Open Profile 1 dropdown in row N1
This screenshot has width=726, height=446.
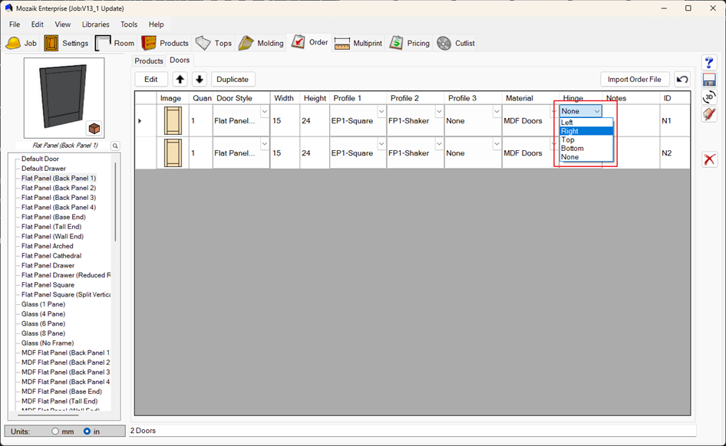click(381, 112)
